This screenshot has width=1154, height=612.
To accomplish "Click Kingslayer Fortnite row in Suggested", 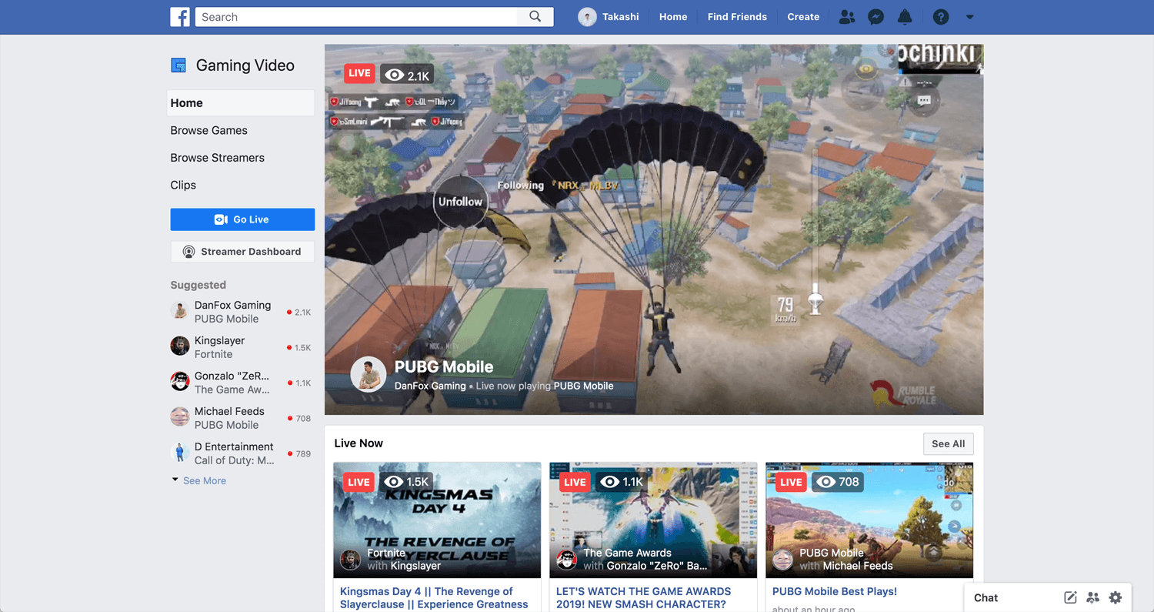I will click(x=241, y=347).
